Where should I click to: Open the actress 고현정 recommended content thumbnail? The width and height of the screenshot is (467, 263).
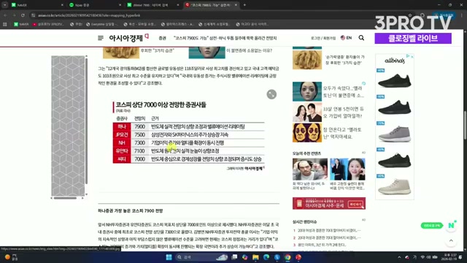pos(347,169)
